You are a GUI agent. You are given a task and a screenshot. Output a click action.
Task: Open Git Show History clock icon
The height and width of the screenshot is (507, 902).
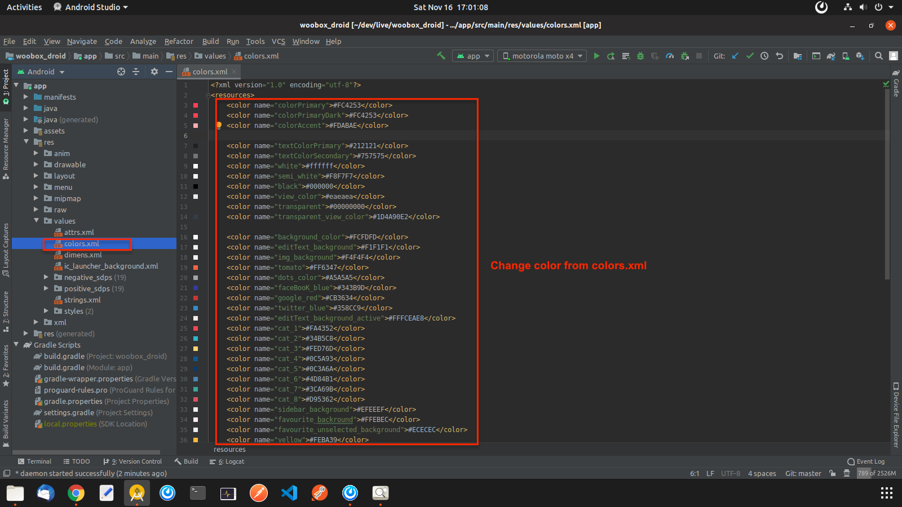pyautogui.click(x=764, y=56)
